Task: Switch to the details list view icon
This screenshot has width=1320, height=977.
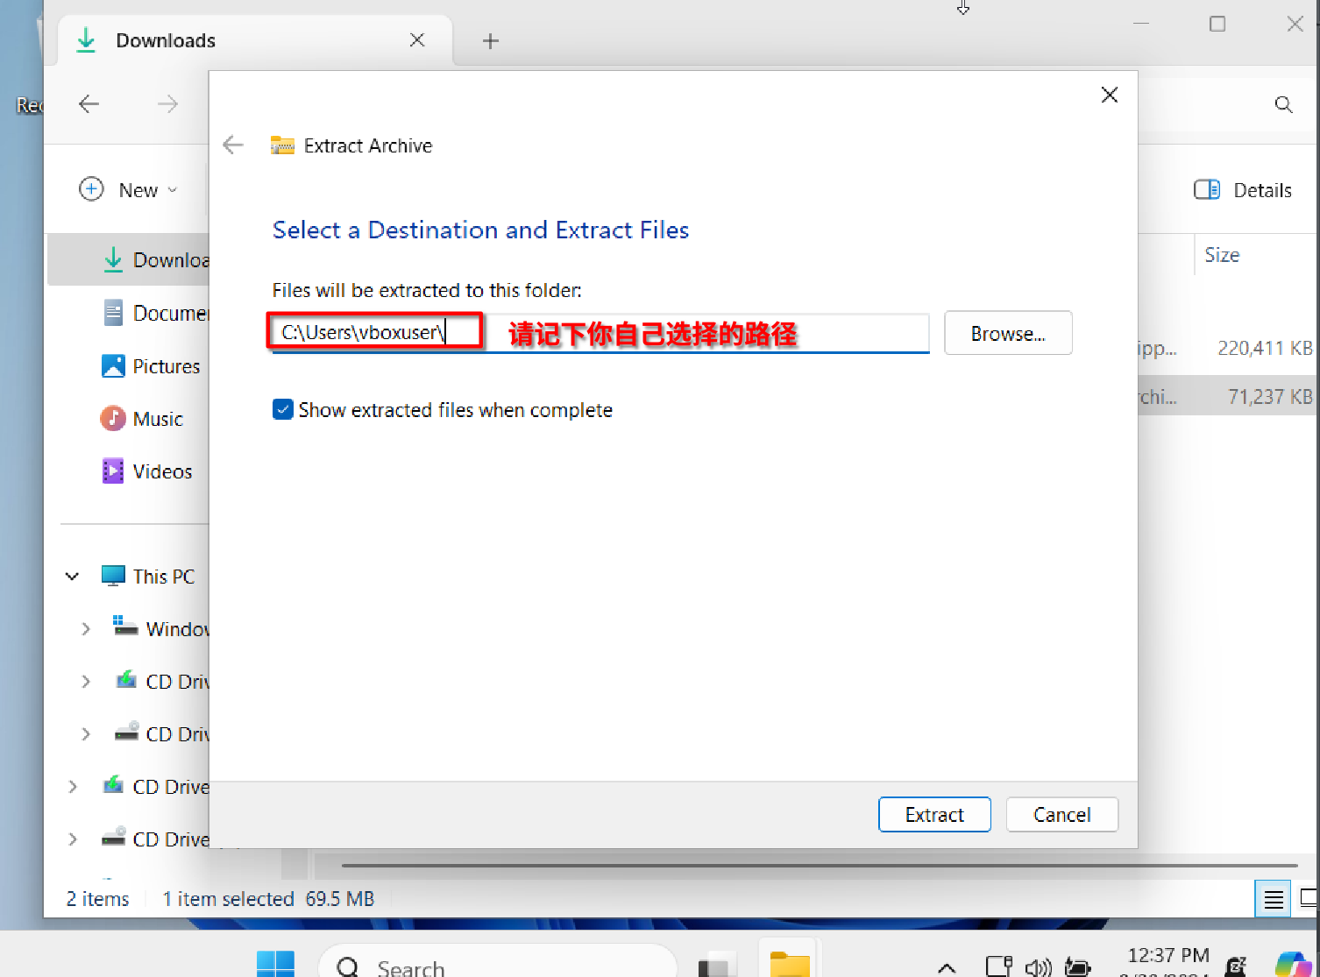Action: click(x=1273, y=899)
